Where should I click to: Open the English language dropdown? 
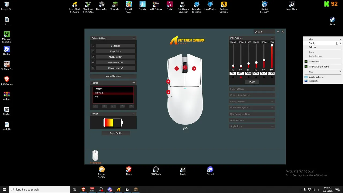264,32
